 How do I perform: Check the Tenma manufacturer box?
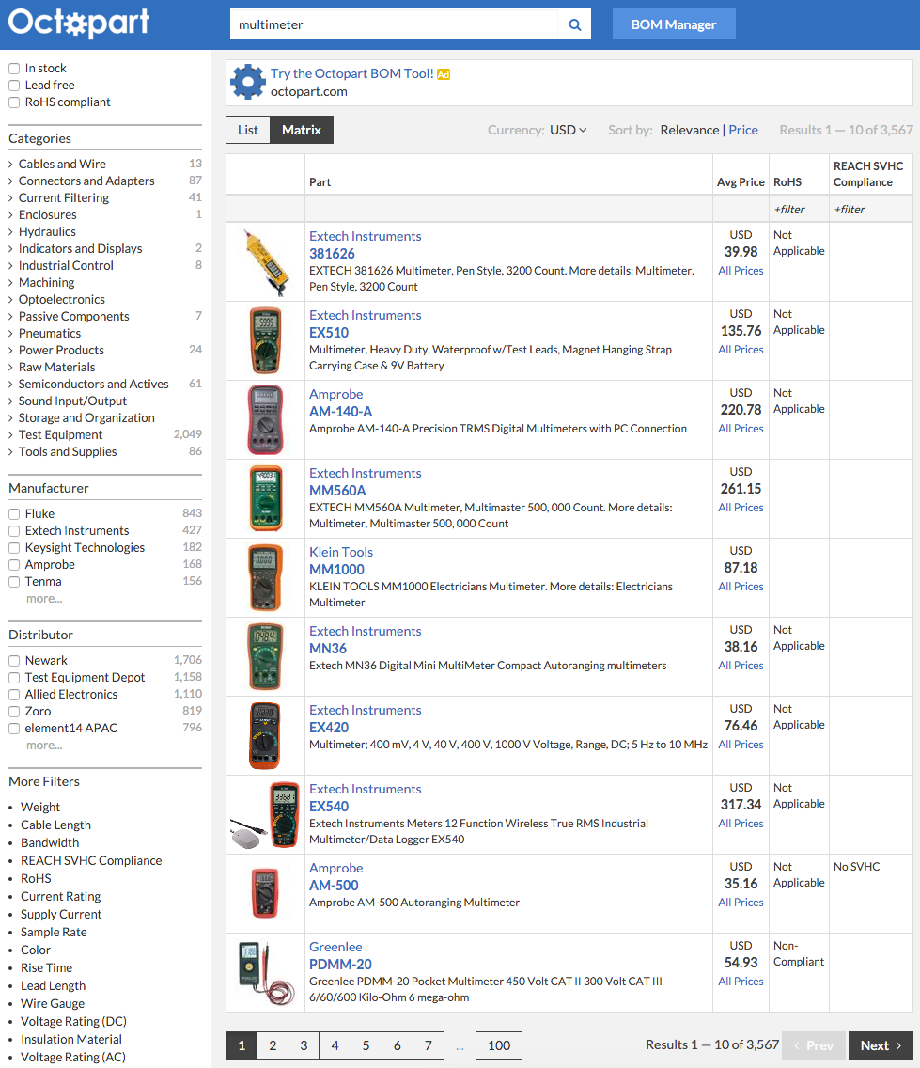13,582
